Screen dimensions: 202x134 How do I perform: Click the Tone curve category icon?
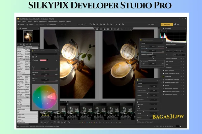(164, 77)
